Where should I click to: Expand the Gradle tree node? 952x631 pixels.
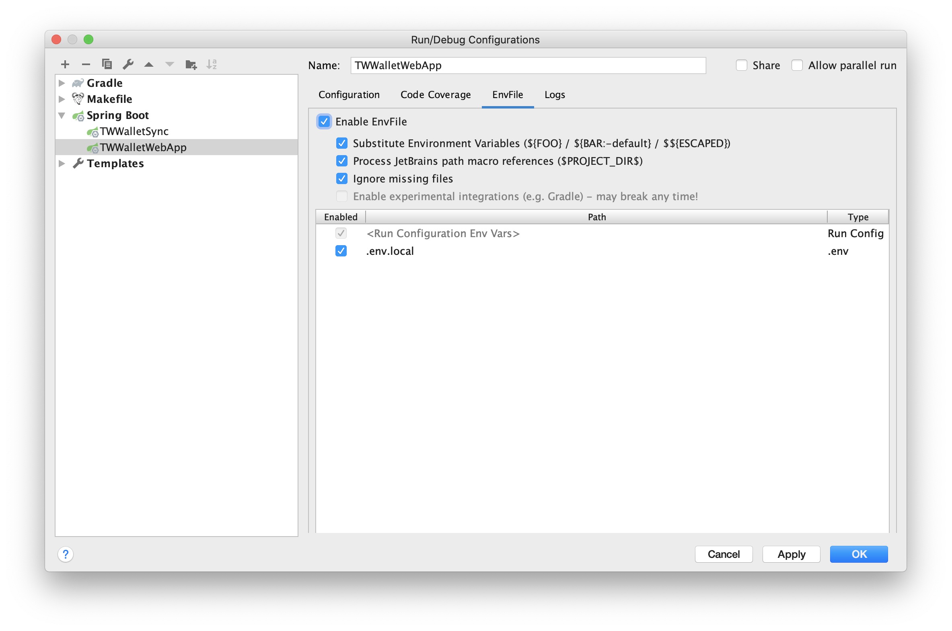62,83
